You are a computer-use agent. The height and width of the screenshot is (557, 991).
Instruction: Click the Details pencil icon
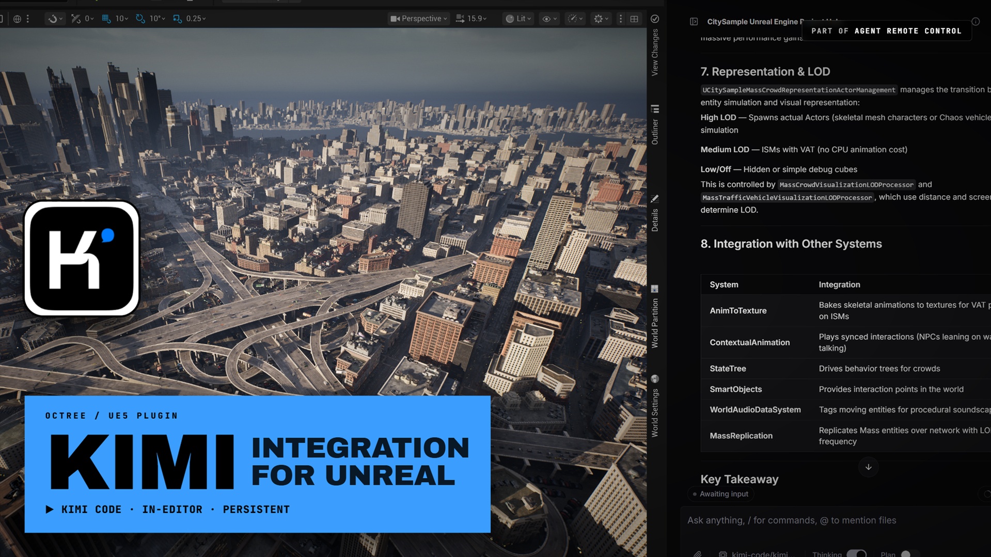click(655, 199)
